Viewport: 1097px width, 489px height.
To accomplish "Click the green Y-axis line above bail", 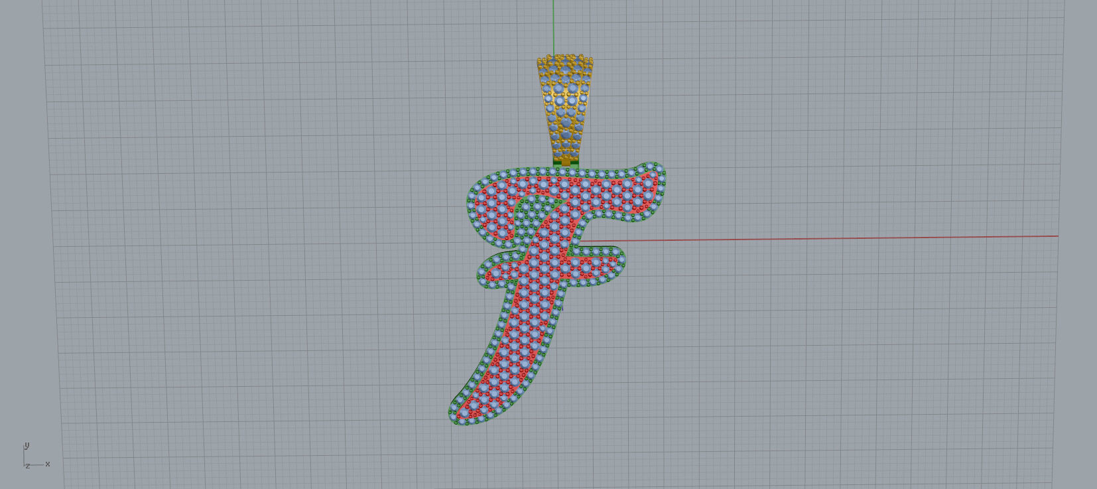I will 554,27.
